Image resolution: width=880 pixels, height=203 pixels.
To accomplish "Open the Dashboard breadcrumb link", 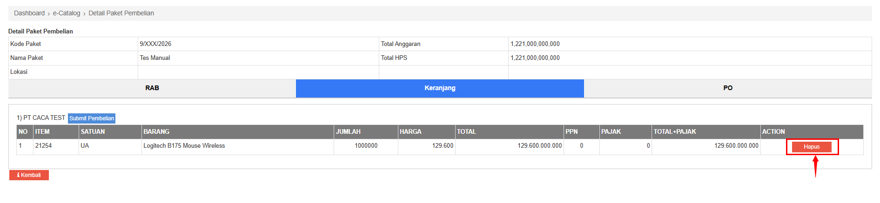I will pyautogui.click(x=29, y=13).
